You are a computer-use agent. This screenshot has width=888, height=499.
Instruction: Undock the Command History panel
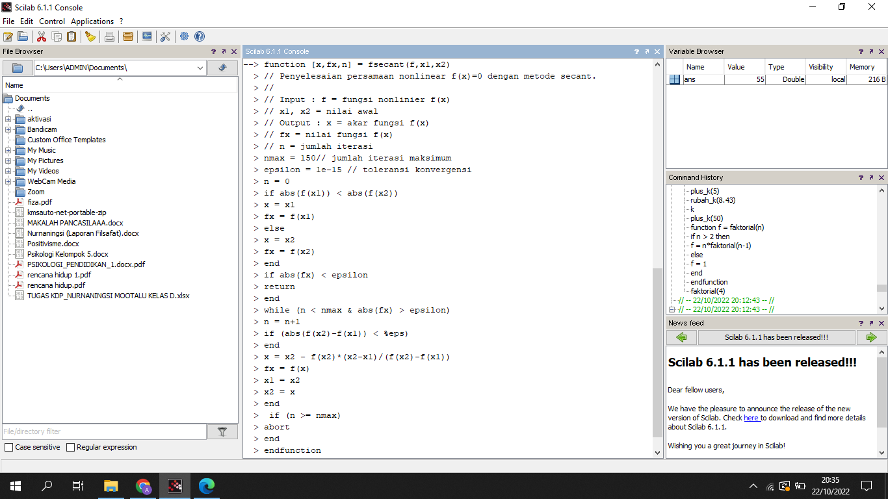coord(871,177)
